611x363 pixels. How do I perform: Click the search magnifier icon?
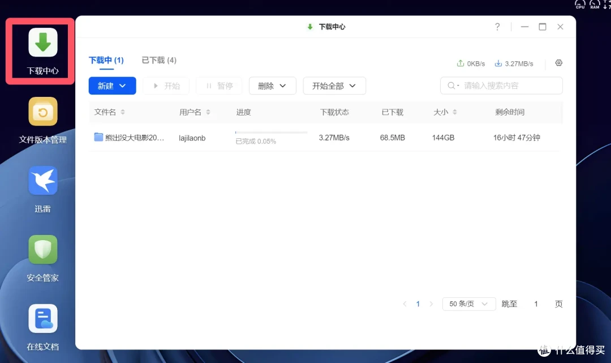451,86
